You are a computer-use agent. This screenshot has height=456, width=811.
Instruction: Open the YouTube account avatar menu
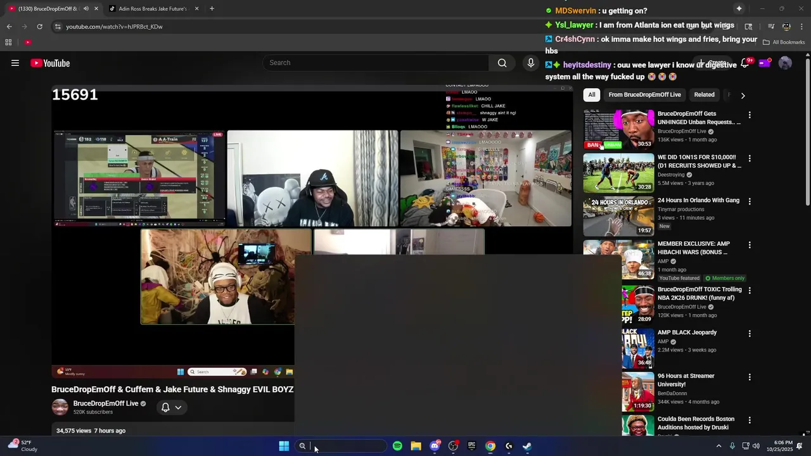pos(785,63)
